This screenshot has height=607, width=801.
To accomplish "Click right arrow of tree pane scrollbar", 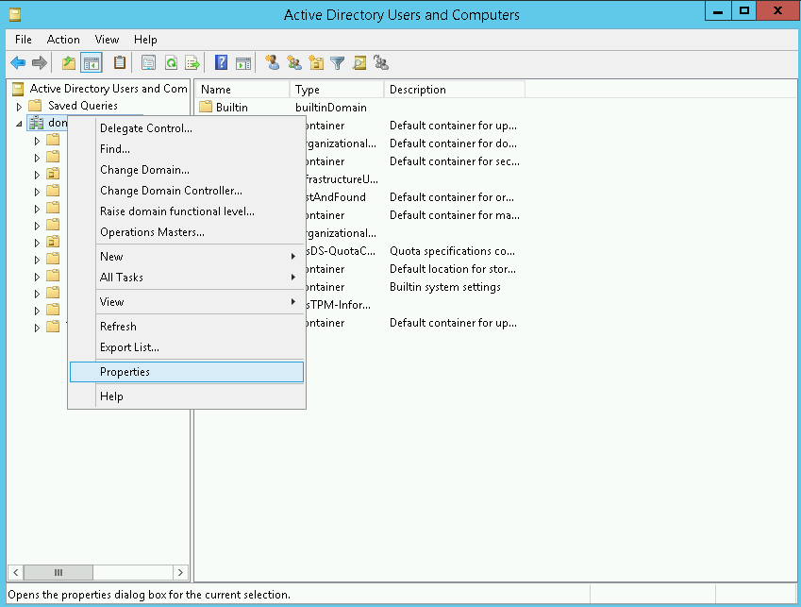I will (180, 572).
